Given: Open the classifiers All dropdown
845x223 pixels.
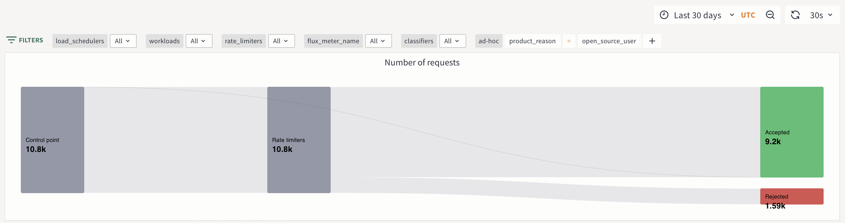Looking at the screenshot, I should click(x=452, y=41).
